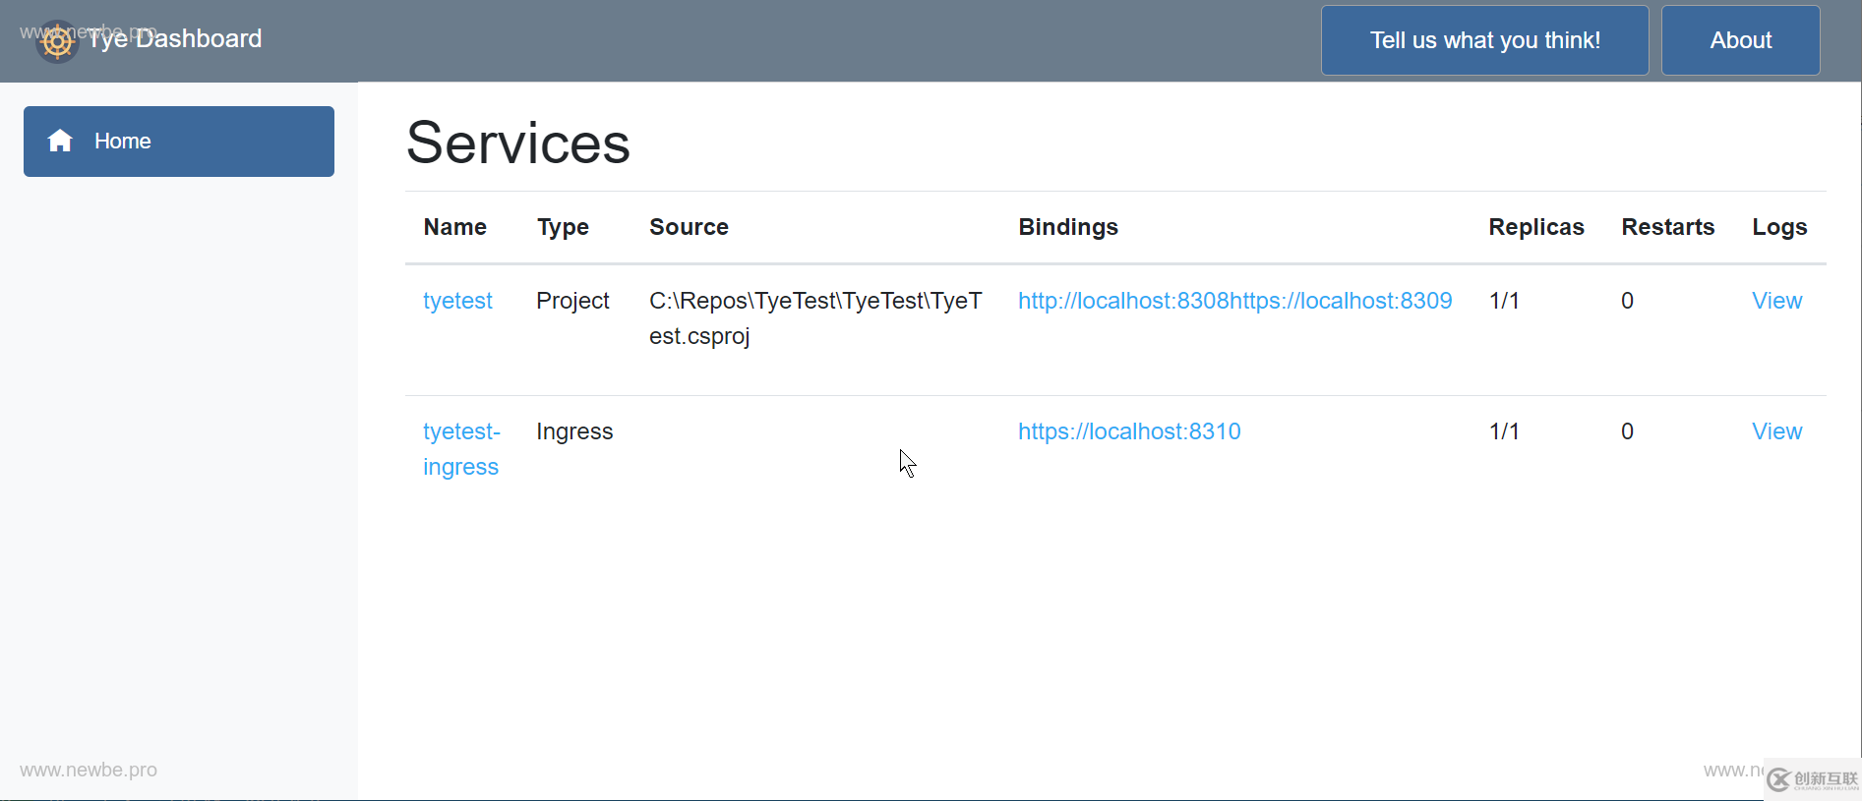1862x801 pixels.
Task: Click the Name column header
Action: 455,227
